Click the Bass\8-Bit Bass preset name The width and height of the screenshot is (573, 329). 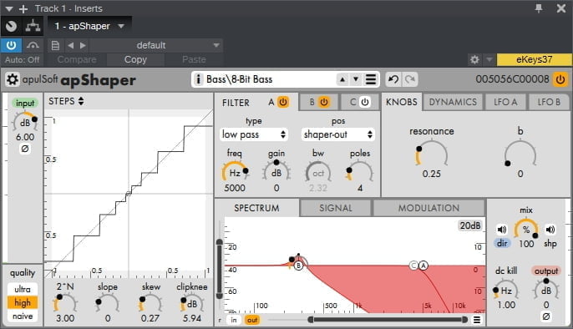click(x=240, y=79)
